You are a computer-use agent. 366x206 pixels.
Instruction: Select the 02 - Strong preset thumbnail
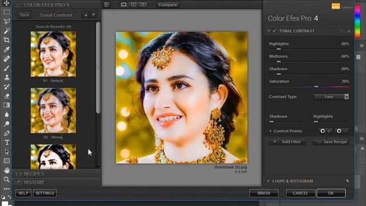click(x=53, y=110)
